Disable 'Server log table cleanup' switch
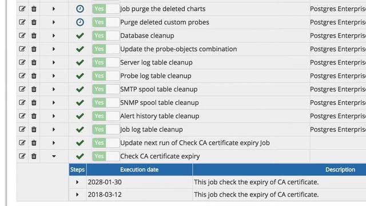 pos(106,62)
